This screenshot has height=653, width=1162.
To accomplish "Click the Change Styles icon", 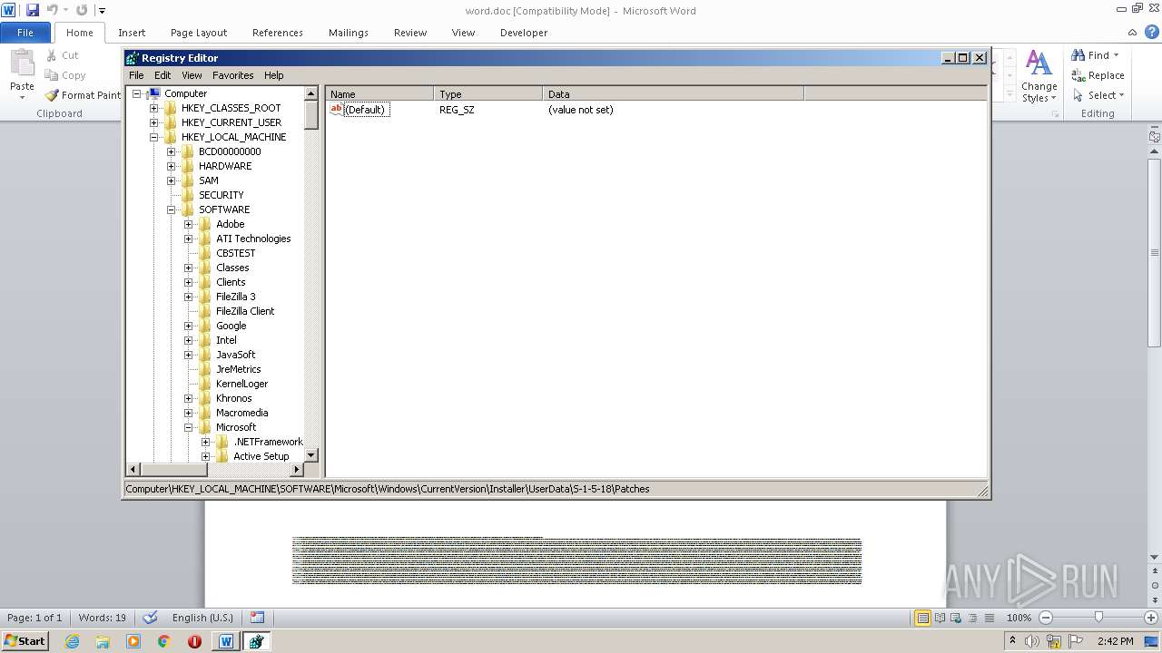I will tap(1039, 63).
